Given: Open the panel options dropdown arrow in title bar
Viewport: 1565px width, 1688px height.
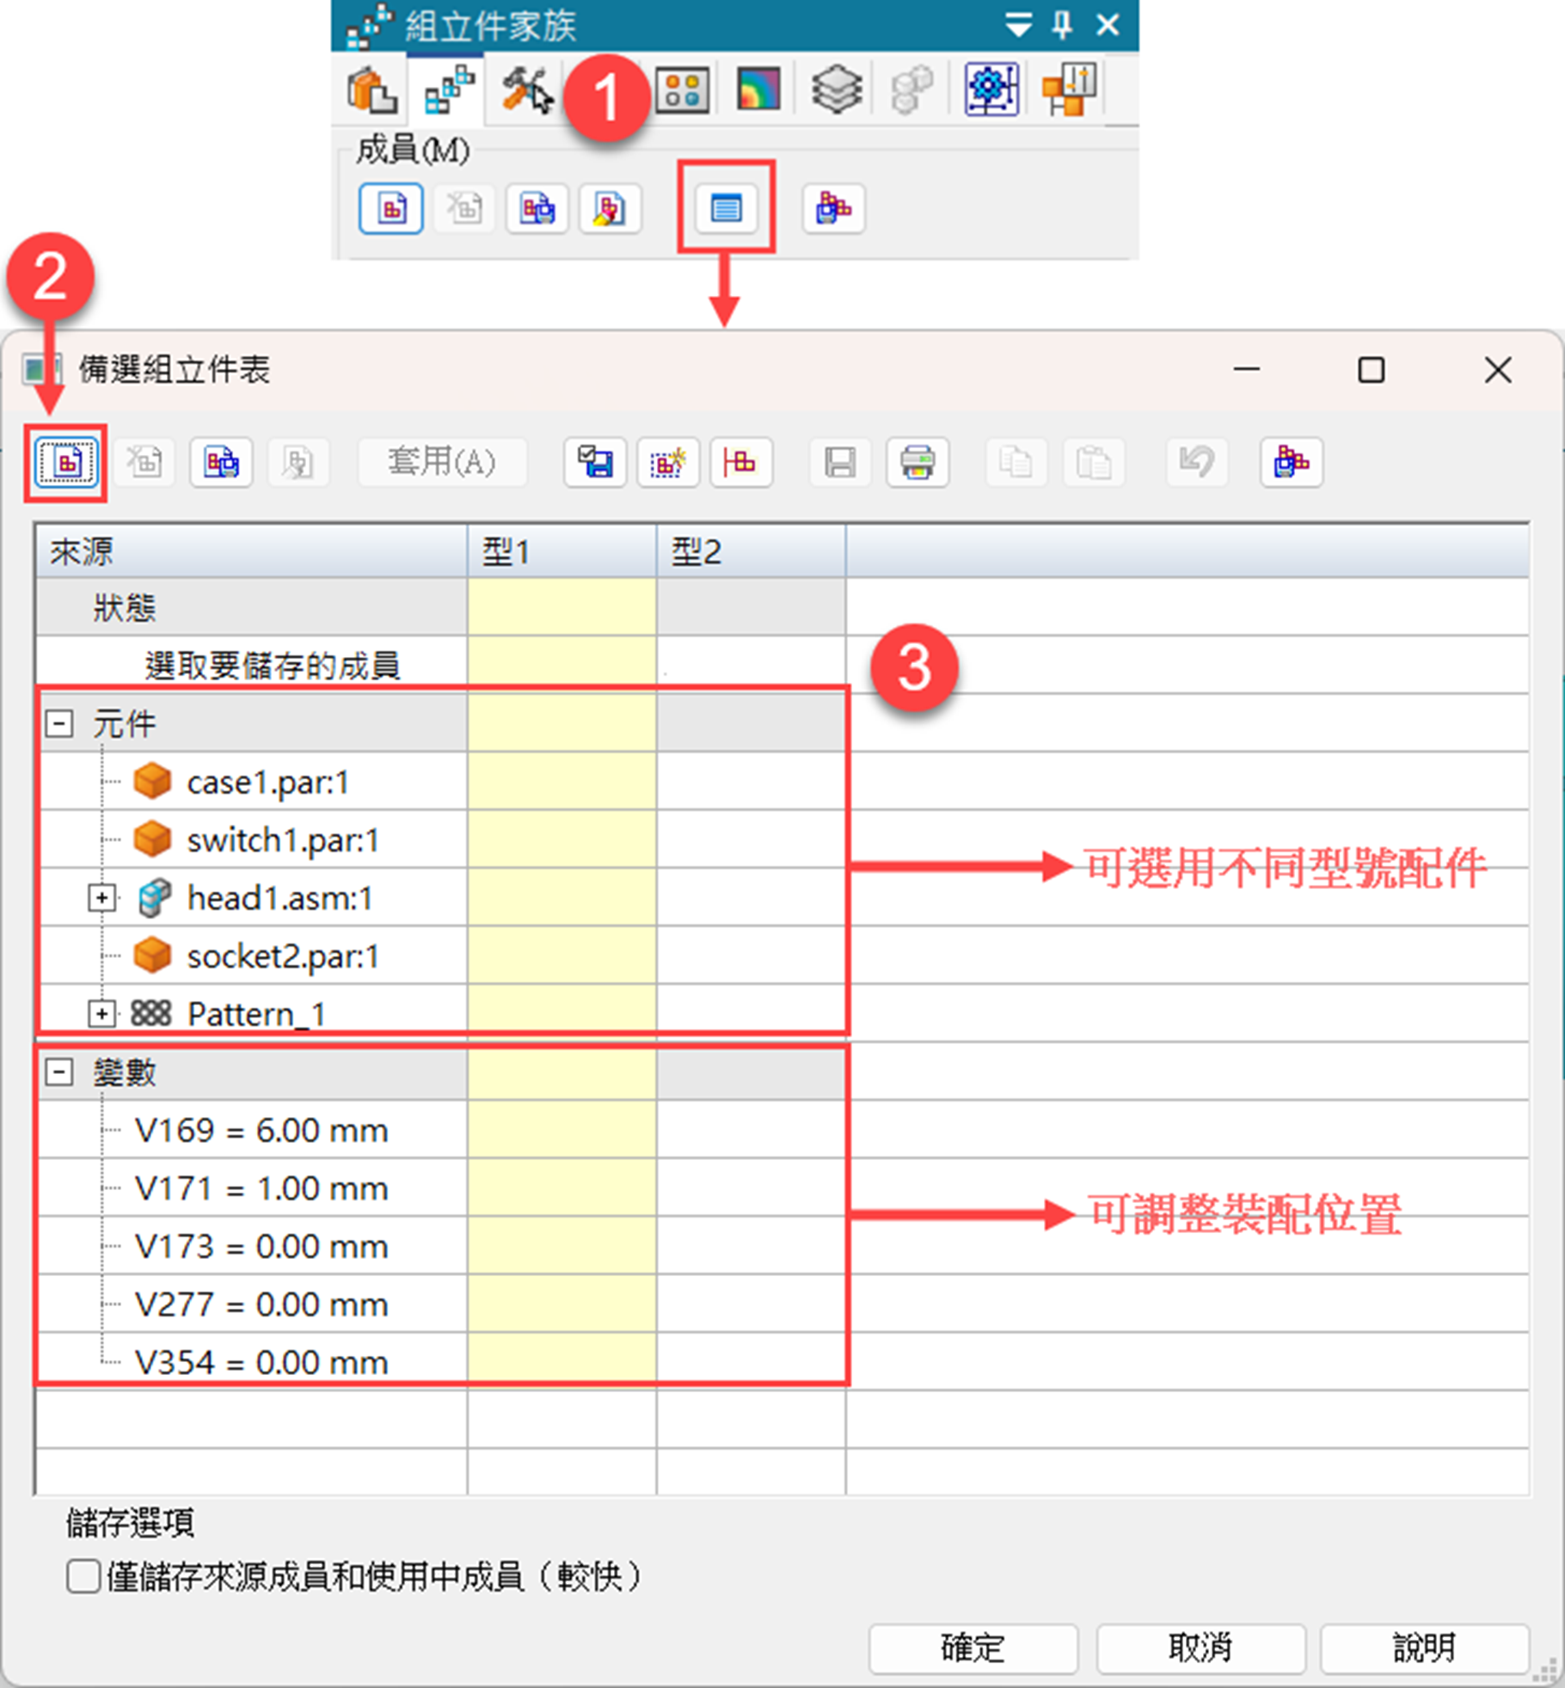Looking at the screenshot, I should (1018, 26).
